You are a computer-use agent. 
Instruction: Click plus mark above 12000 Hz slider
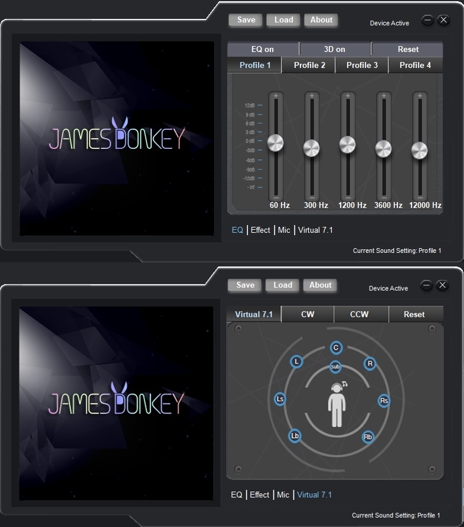click(x=420, y=96)
